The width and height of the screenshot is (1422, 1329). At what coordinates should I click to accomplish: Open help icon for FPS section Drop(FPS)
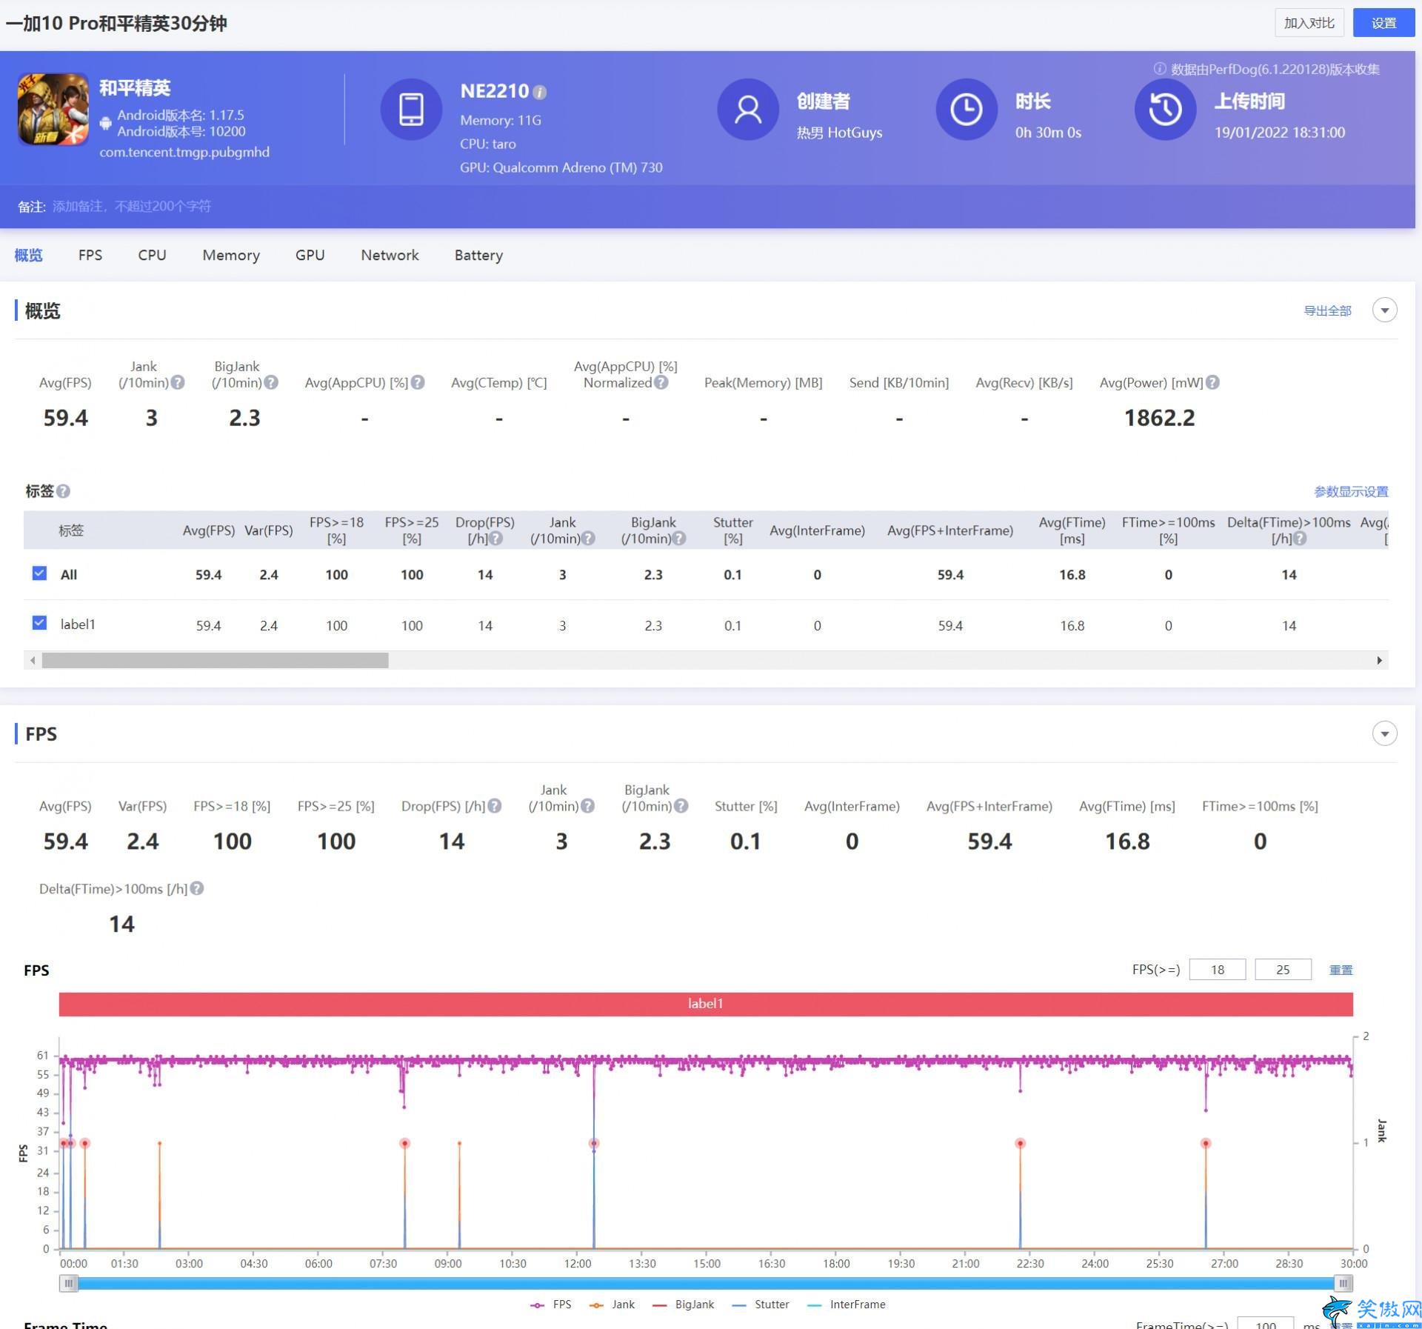click(495, 806)
